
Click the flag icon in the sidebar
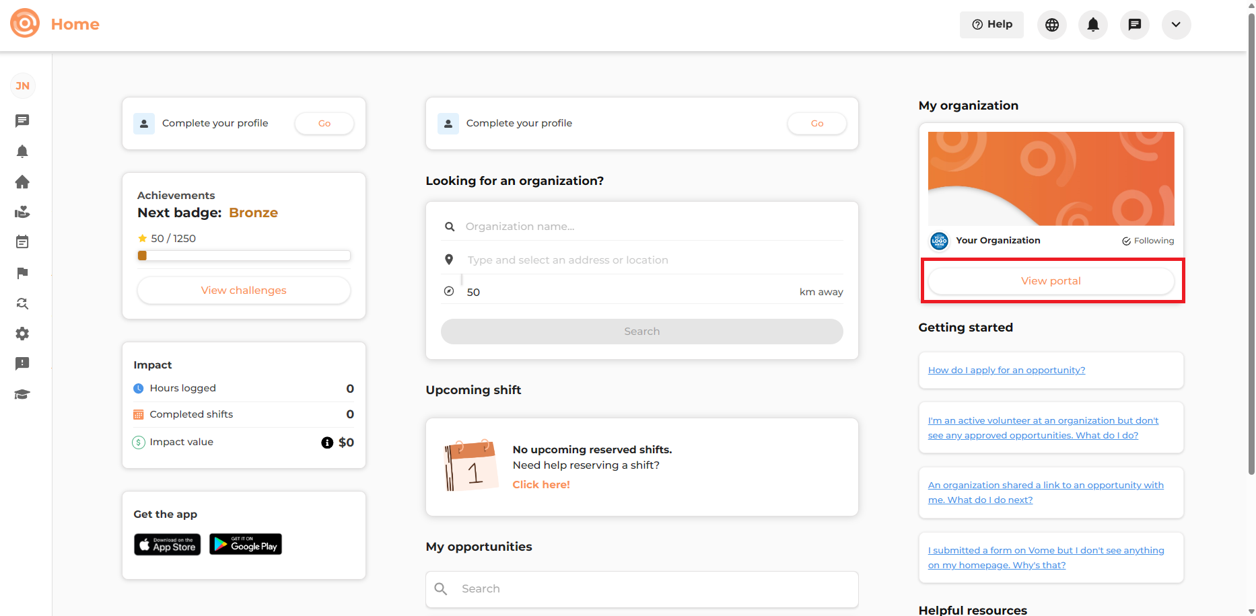coord(22,273)
